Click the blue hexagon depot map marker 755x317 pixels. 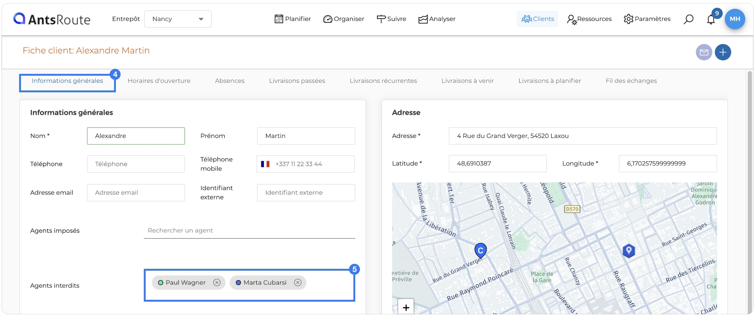click(x=628, y=251)
